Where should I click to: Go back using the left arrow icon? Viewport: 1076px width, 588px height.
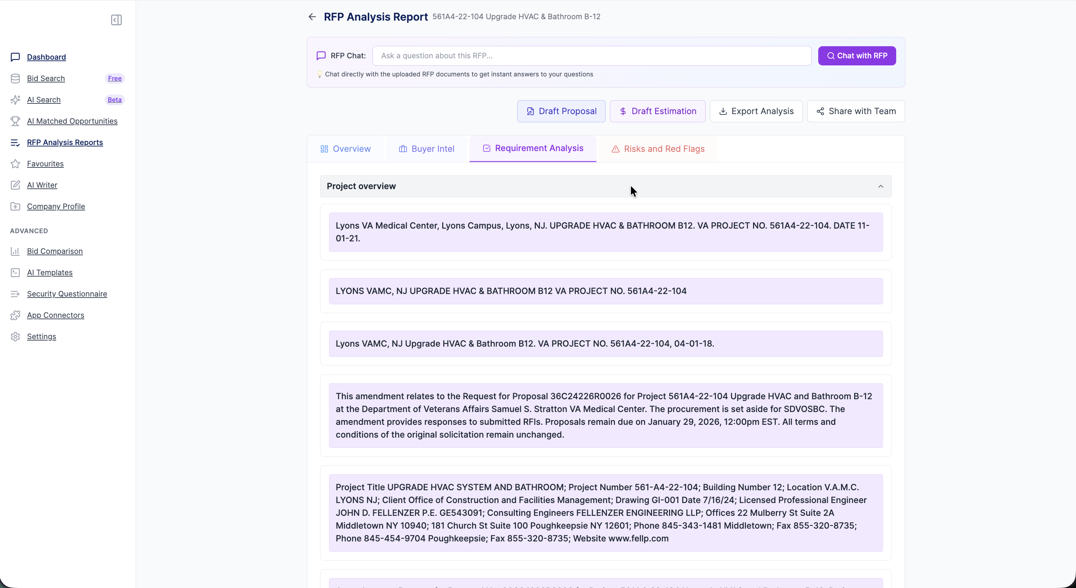tap(312, 17)
